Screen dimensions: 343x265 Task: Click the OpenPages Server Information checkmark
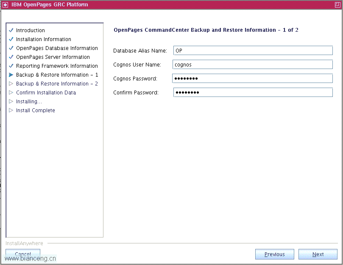11,57
